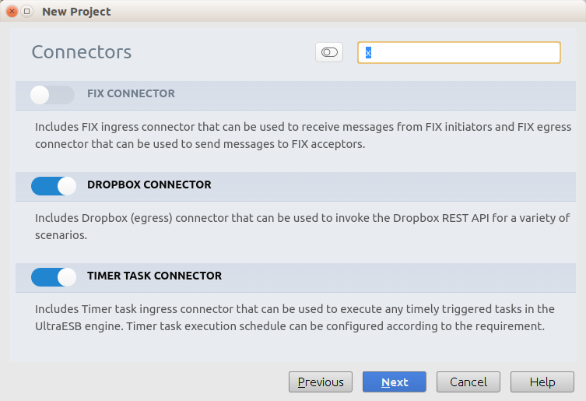Click the FIX connector description text
Image resolution: width=586 pixels, height=401 pixels.
(303, 135)
